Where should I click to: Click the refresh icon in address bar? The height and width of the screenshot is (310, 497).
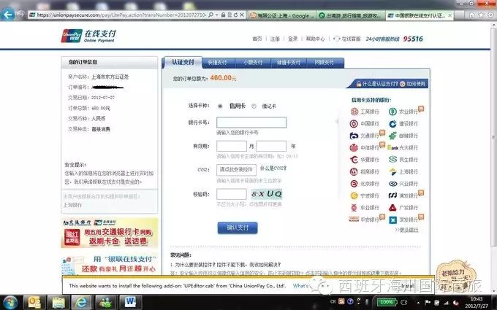(235, 15)
